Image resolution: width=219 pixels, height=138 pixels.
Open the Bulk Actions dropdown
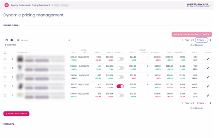click(192, 34)
